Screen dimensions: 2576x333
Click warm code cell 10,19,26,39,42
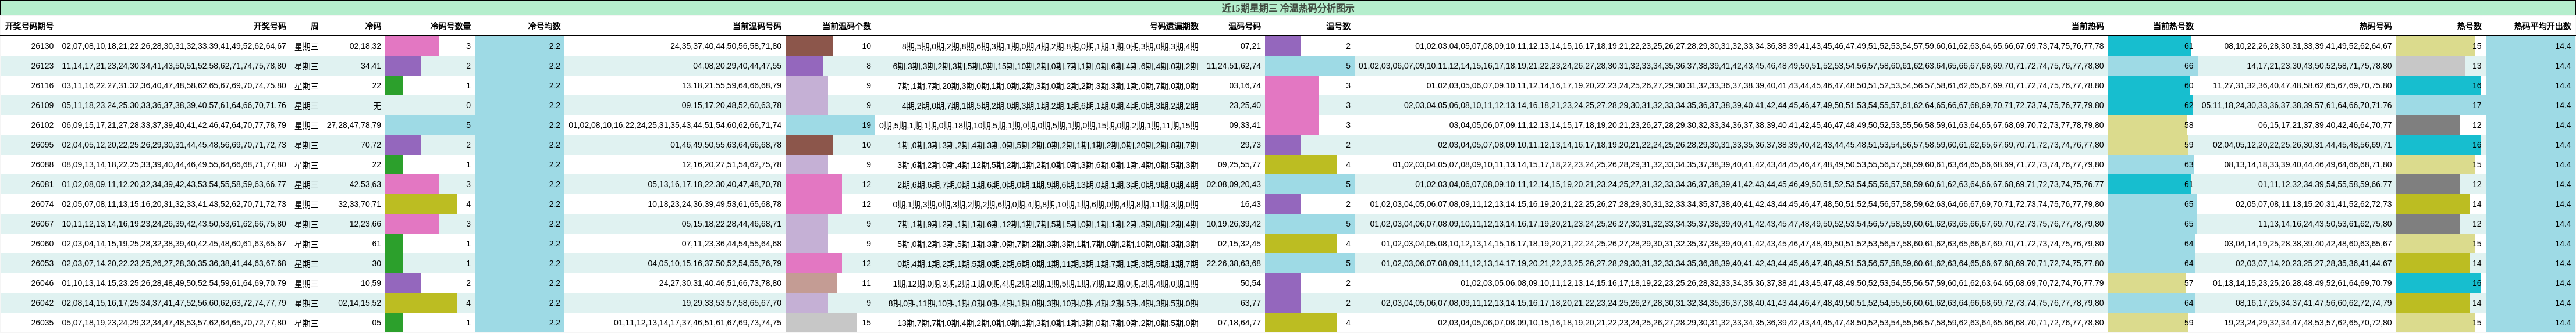coord(1234,224)
